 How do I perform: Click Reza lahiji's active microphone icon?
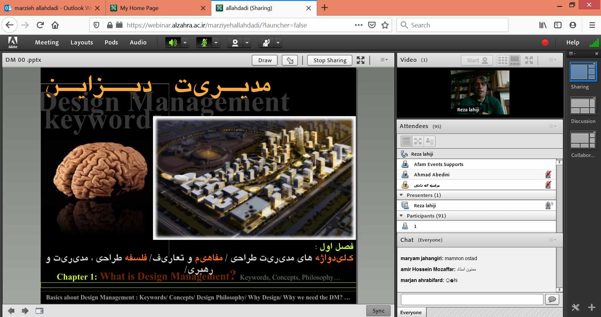[549, 205]
